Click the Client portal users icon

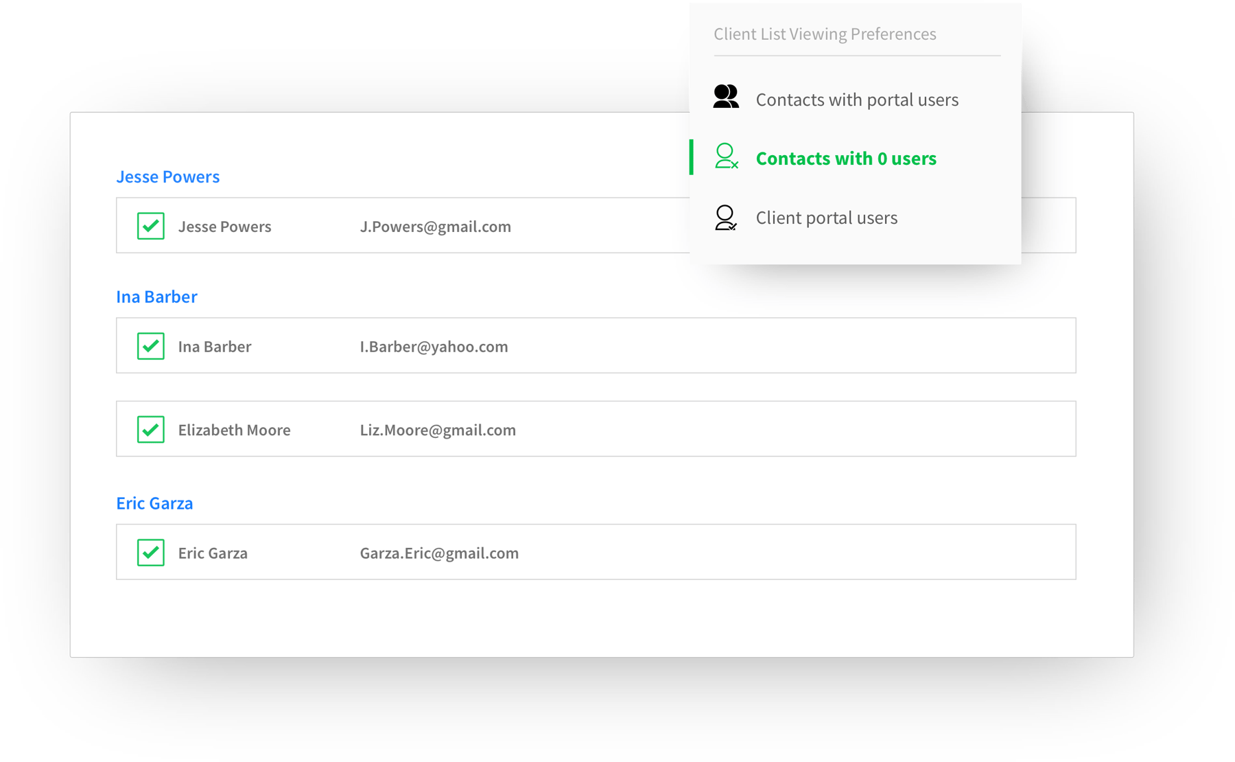726,218
